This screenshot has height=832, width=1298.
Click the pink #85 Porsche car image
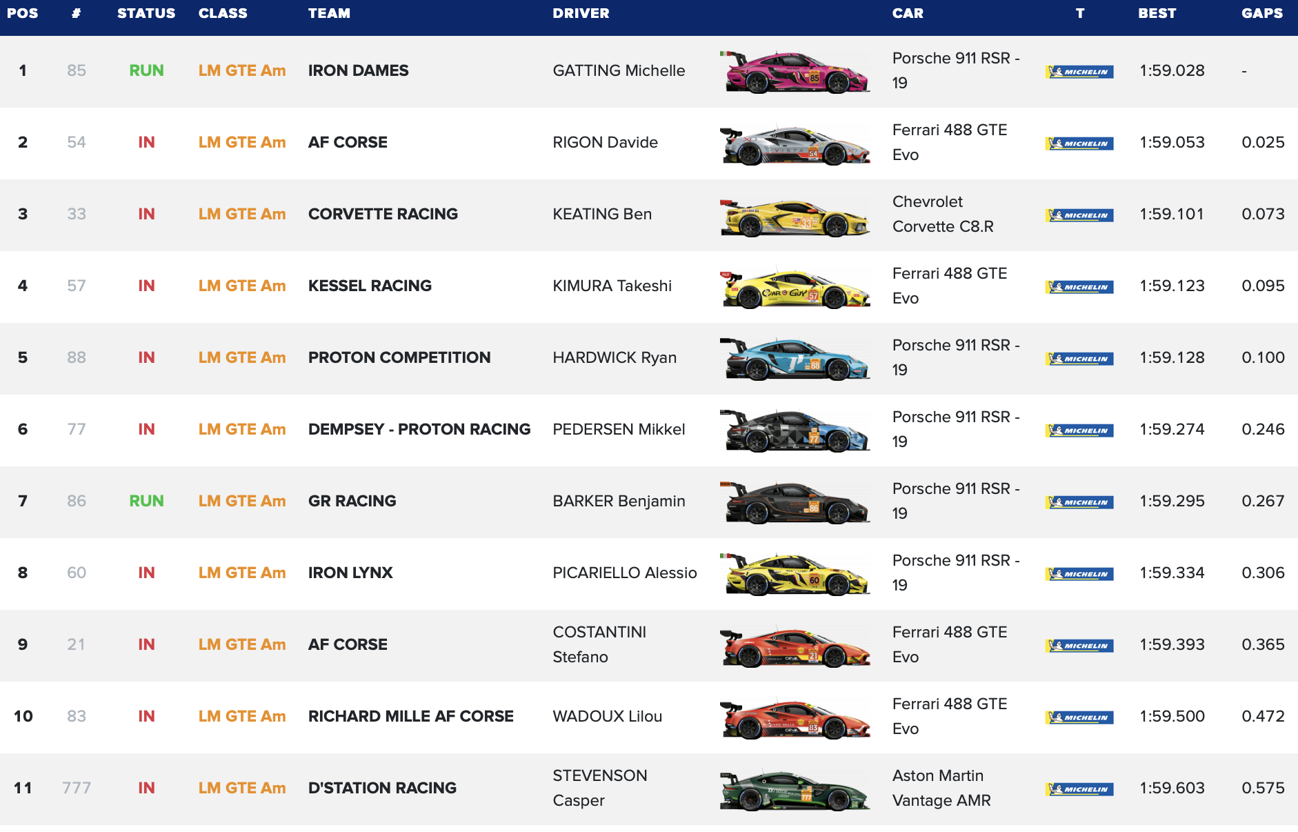pos(795,71)
